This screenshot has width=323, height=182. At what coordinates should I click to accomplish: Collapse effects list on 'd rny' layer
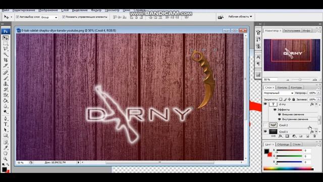coord(316,105)
